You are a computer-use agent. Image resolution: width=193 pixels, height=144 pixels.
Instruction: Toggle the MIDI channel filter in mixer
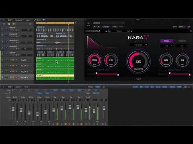[179, 87]
